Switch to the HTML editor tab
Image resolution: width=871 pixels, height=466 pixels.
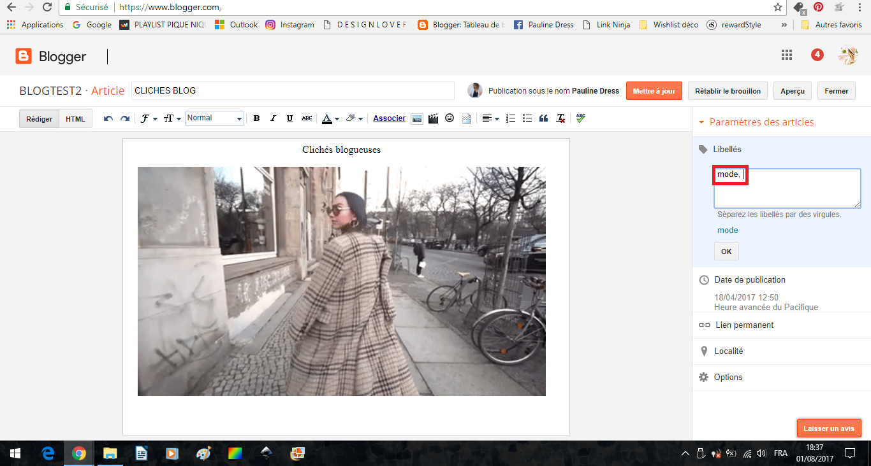point(75,119)
